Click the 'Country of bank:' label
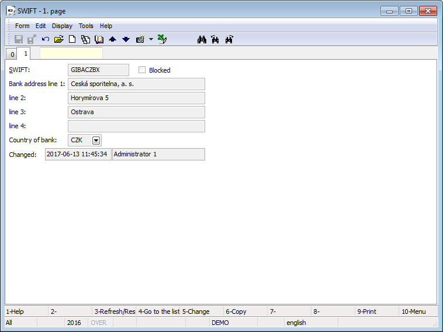The image size is (443, 332). pos(33,140)
